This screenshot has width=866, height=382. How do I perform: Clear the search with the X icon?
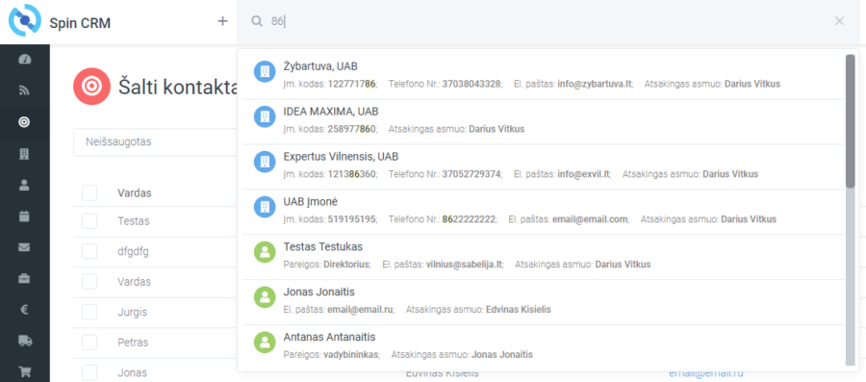(839, 21)
